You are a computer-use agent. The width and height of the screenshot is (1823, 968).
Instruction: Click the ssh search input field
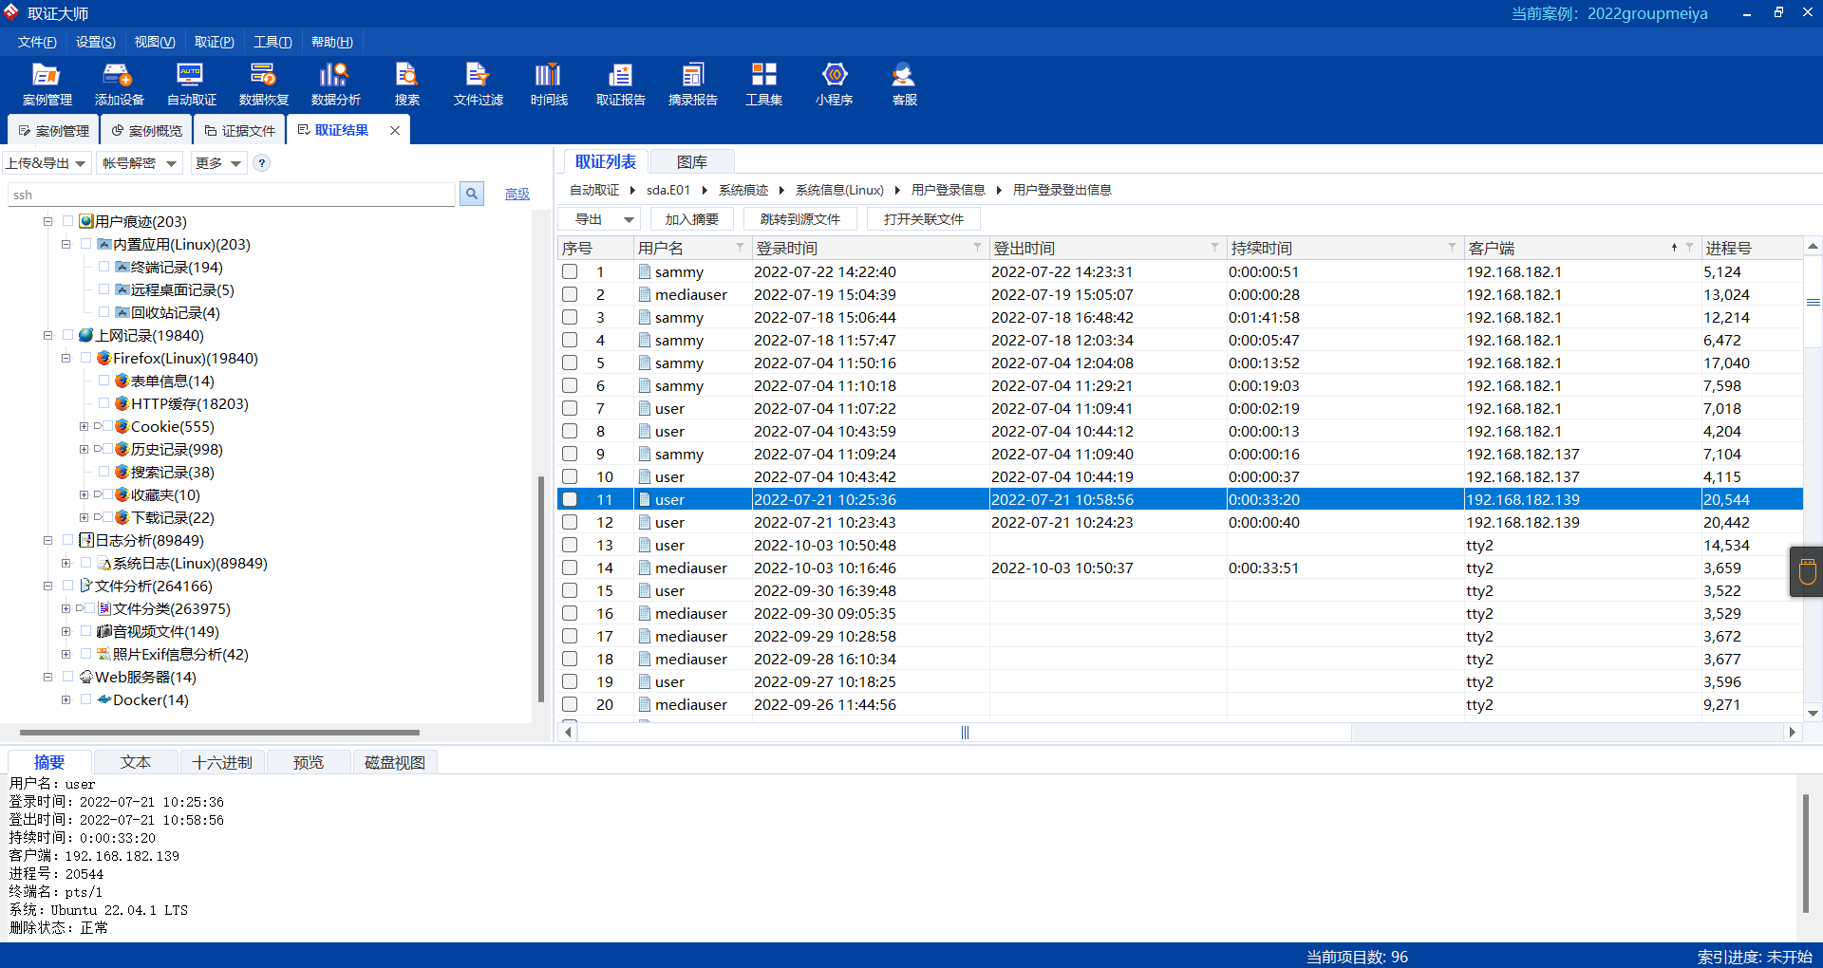coord(231,195)
